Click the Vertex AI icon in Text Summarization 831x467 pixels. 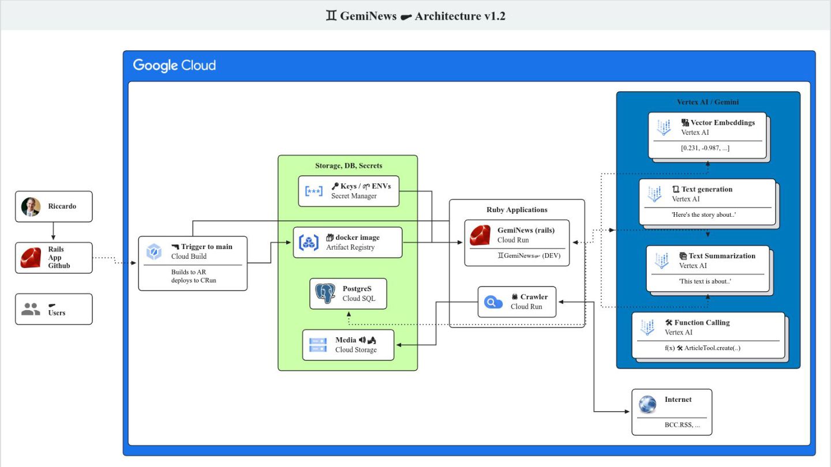pyautogui.click(x=662, y=261)
